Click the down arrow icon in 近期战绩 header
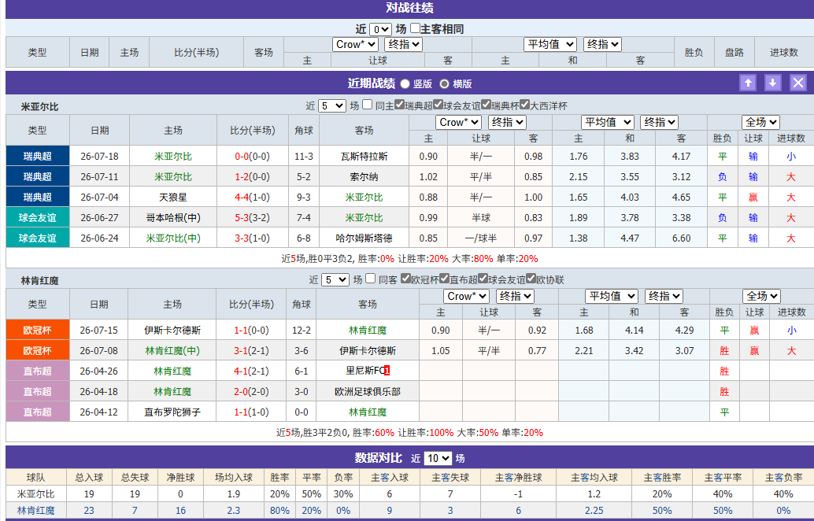This screenshot has height=521, width=814. click(772, 83)
